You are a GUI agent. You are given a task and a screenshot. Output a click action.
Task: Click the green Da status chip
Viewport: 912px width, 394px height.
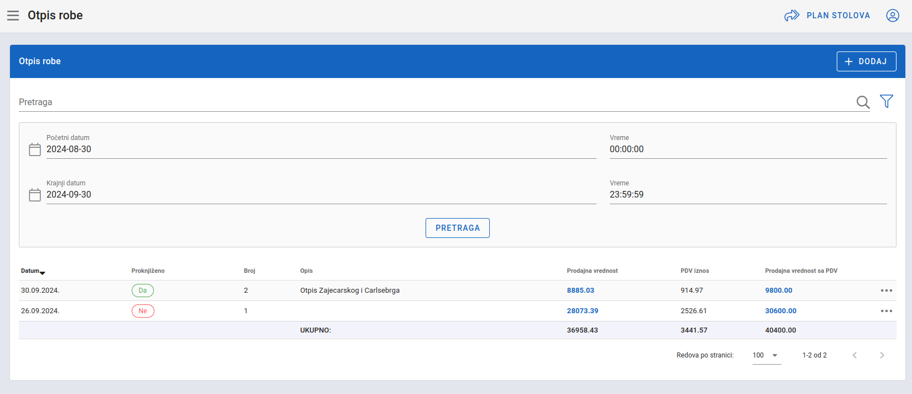[x=143, y=291]
